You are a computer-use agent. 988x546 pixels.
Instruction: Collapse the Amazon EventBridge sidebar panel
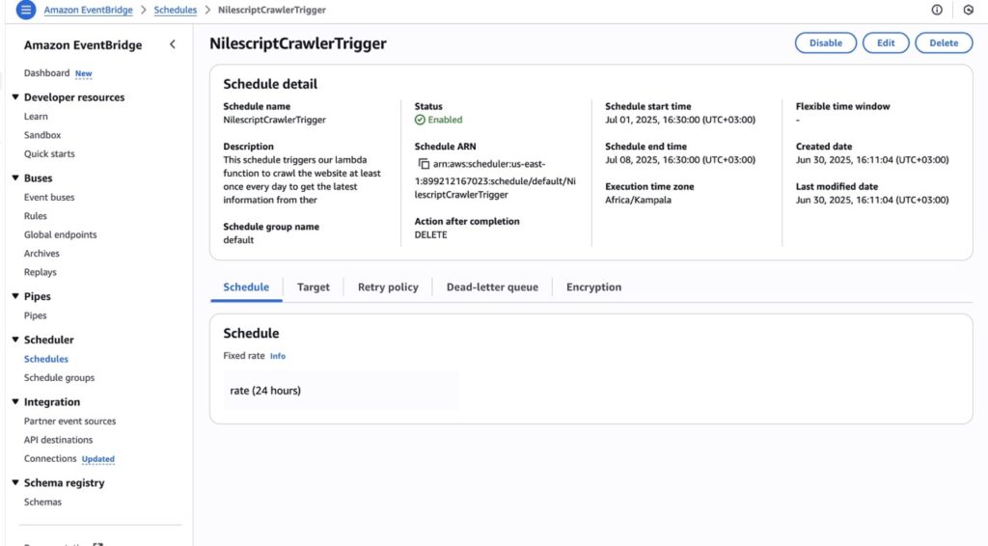click(173, 44)
